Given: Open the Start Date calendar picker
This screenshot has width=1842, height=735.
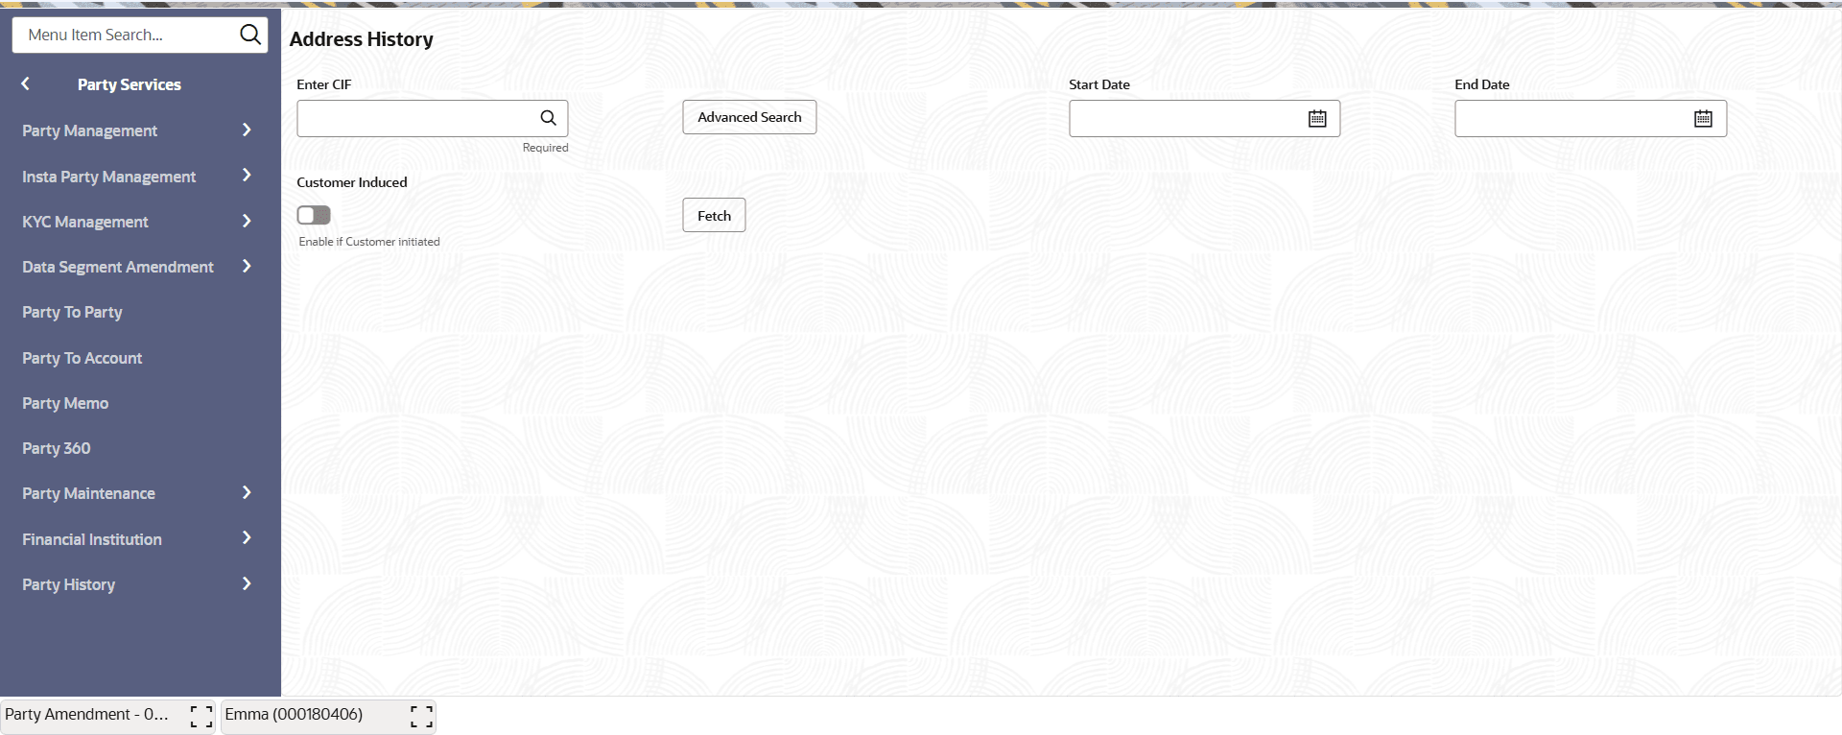Looking at the screenshot, I should pyautogui.click(x=1317, y=118).
